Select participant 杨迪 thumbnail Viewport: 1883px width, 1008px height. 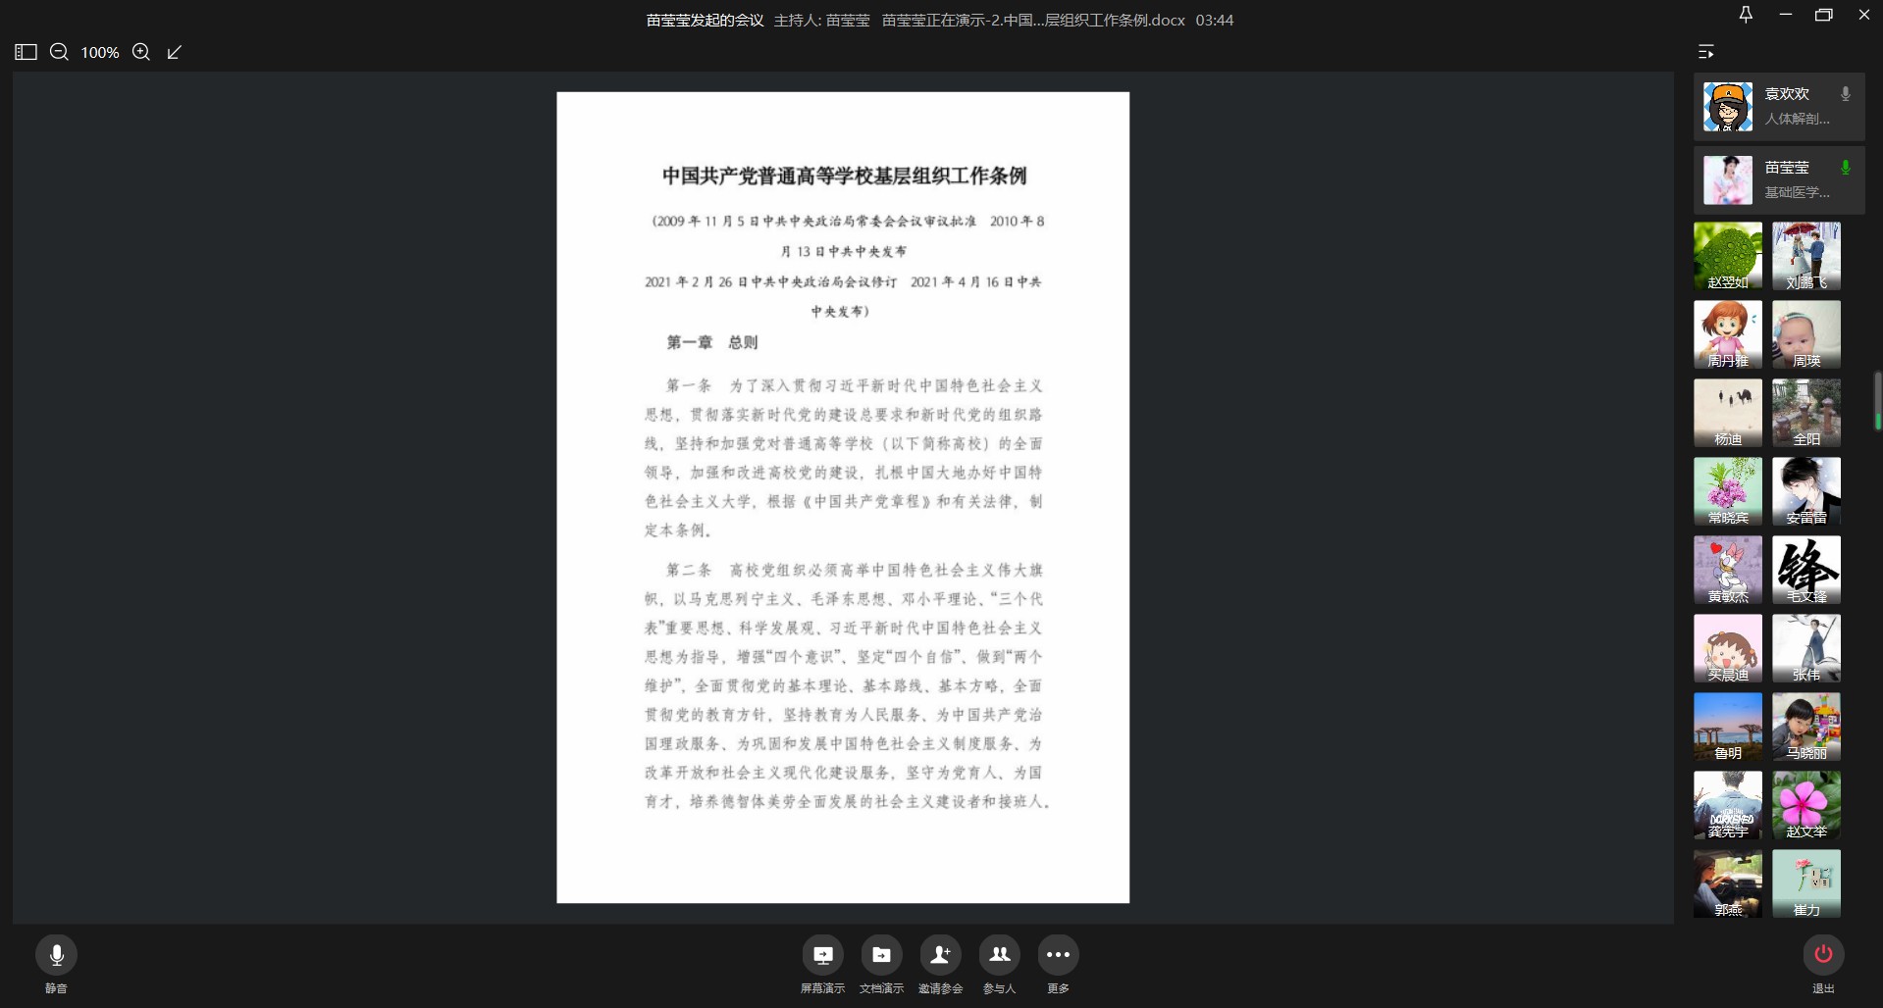point(1728,413)
